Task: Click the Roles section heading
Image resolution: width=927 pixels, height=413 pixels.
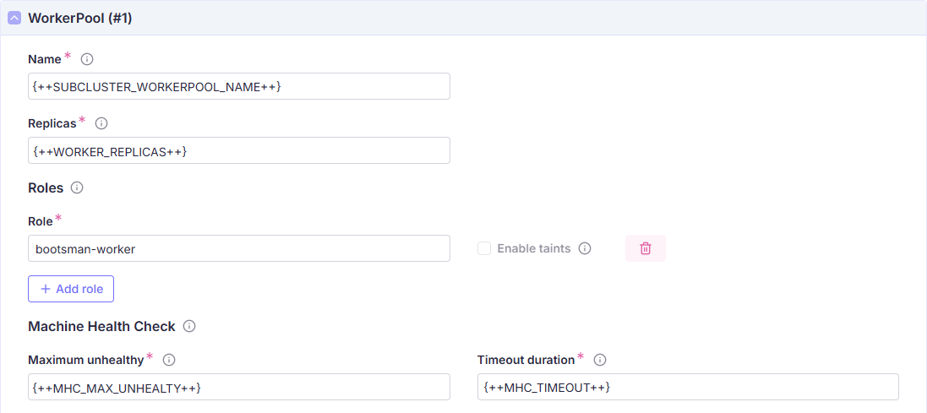Action: point(46,187)
